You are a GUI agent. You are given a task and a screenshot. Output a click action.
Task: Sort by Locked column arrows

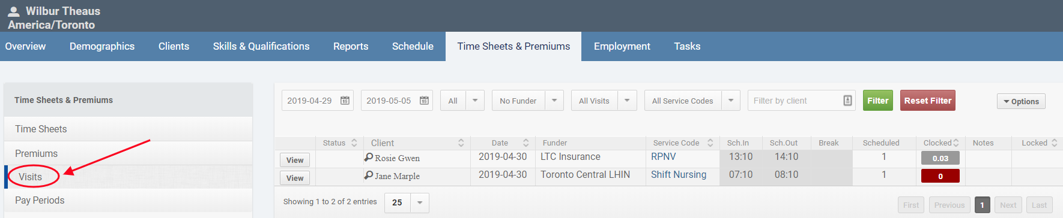(1055, 143)
